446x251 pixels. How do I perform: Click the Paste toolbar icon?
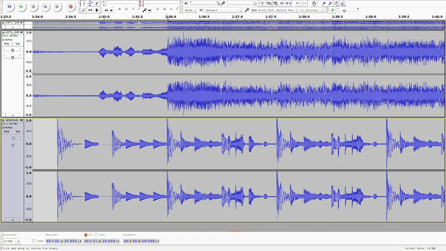pyautogui.click(x=275, y=4)
